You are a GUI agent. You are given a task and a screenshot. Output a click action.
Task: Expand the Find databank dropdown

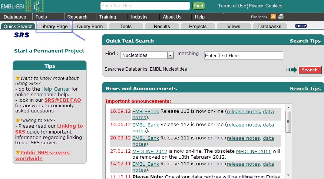[170, 55]
